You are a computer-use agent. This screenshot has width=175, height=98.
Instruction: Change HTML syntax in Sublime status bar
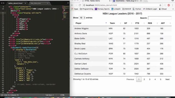tap(62, 95)
